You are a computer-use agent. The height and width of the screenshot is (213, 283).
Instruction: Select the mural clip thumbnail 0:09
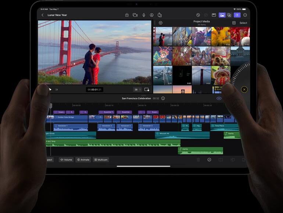point(182,36)
